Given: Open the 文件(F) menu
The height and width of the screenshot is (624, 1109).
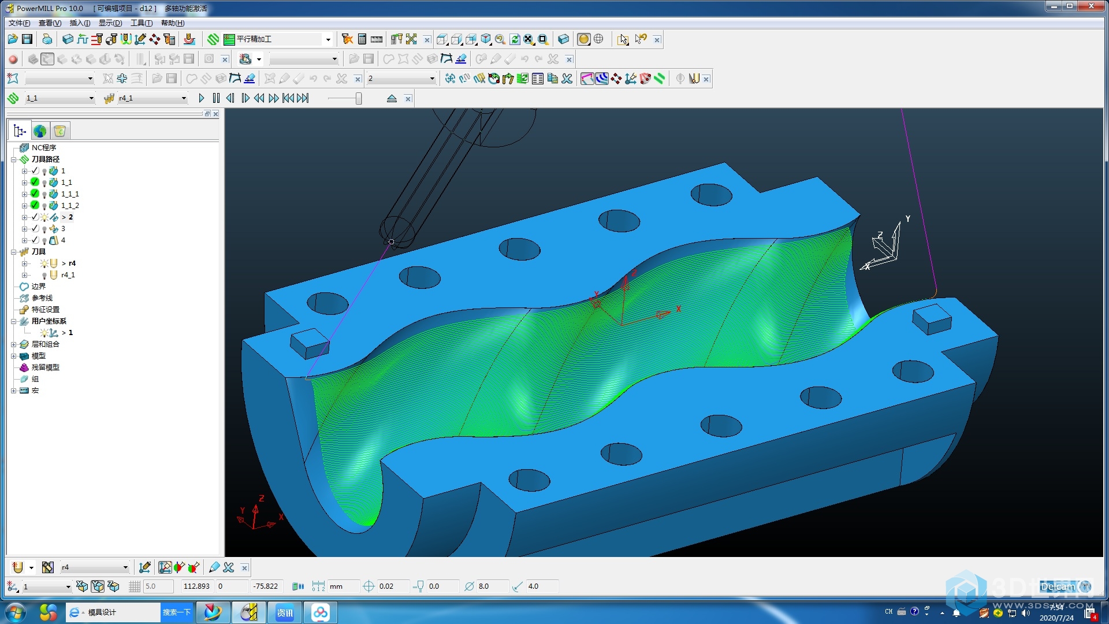Looking at the screenshot, I should [19, 23].
